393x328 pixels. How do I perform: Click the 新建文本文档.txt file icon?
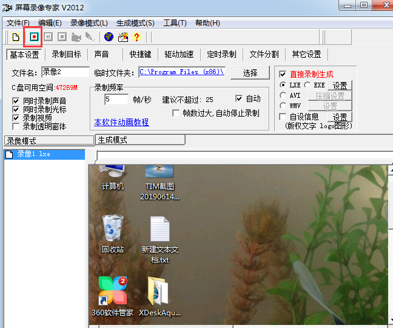160,239
